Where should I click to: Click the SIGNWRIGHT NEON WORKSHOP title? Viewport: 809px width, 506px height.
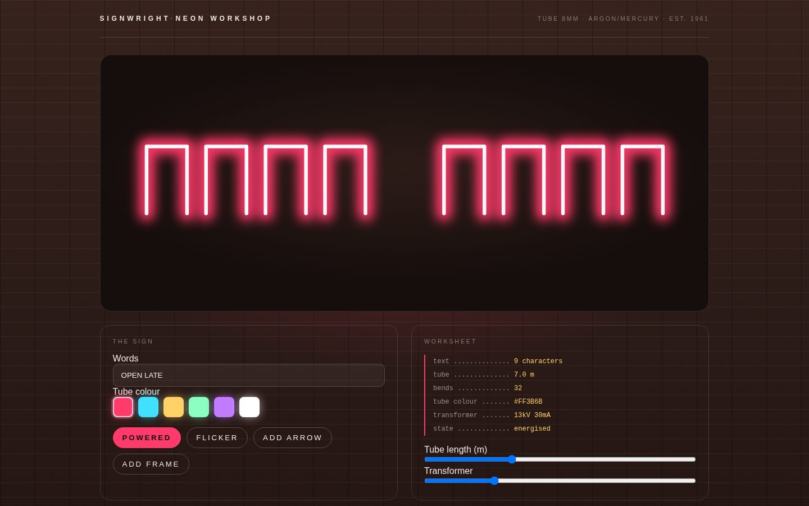tap(185, 19)
